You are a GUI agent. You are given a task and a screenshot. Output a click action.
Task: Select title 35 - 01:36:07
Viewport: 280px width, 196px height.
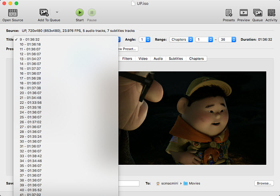(x=66, y=166)
